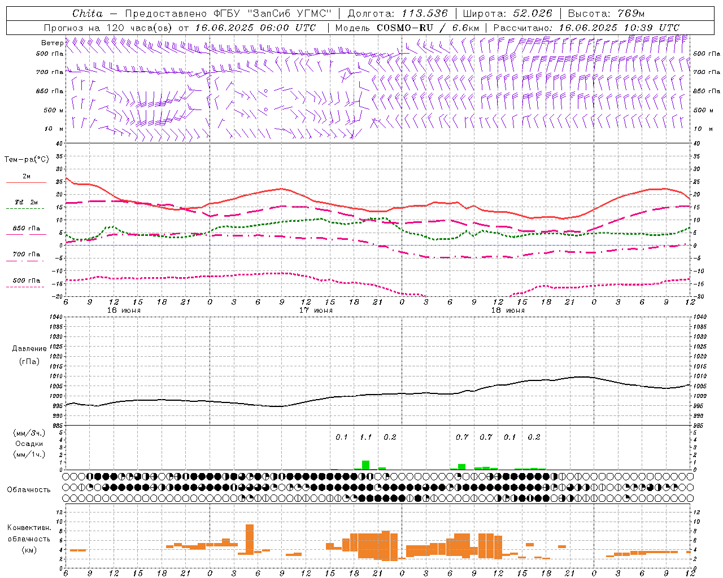
Task: Click the "(км)" unit under convective cloudiness
Action: click(29, 550)
